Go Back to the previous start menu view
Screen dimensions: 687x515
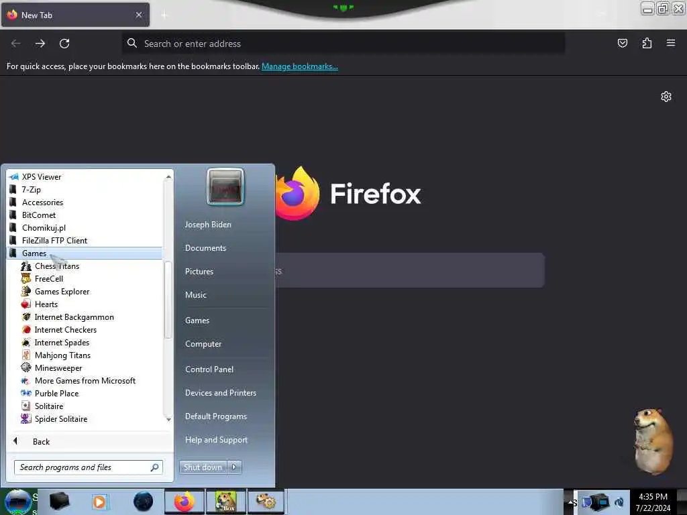(x=41, y=441)
